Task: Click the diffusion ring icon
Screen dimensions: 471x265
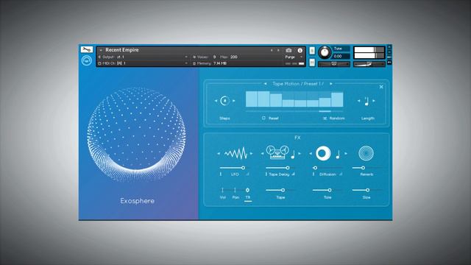Action: 323,154
